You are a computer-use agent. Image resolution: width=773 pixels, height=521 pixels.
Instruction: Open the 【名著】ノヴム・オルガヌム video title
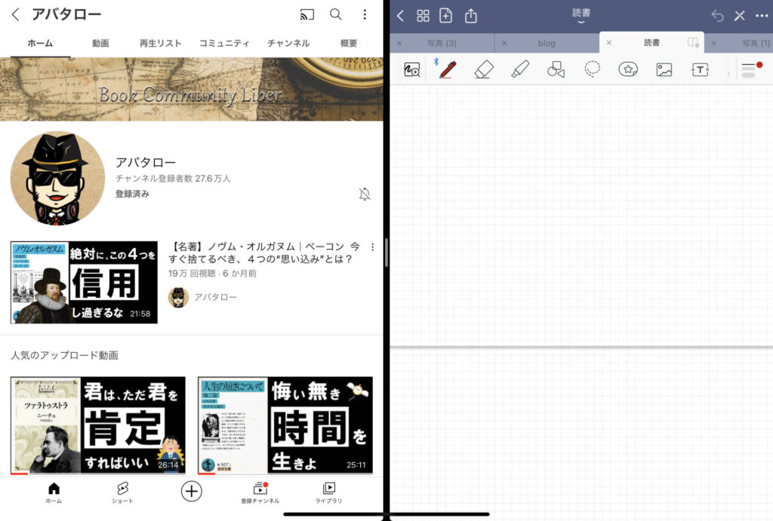263,253
